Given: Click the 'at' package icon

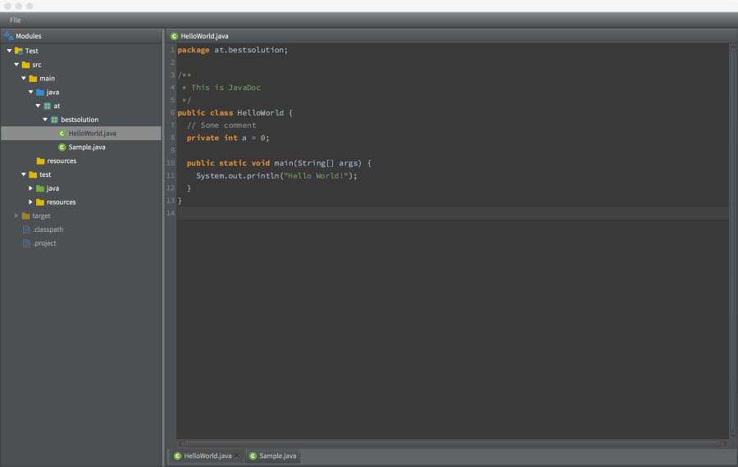Looking at the screenshot, I should [x=47, y=106].
